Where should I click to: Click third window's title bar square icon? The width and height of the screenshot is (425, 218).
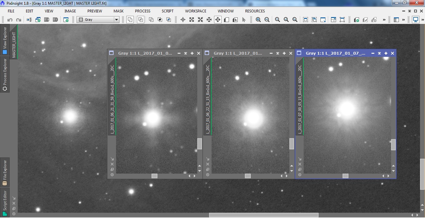pyautogui.click(x=299, y=53)
